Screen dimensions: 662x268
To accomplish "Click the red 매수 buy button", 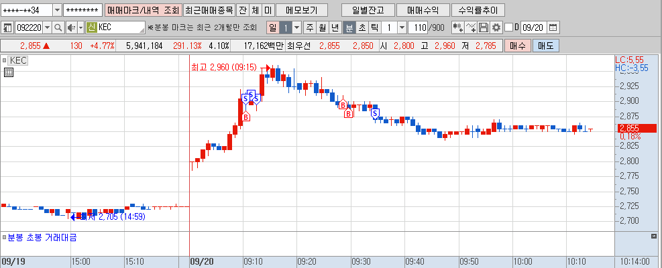I will point(517,46).
